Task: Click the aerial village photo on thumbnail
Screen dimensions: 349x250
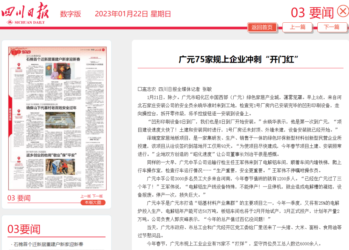Action: 60,120
